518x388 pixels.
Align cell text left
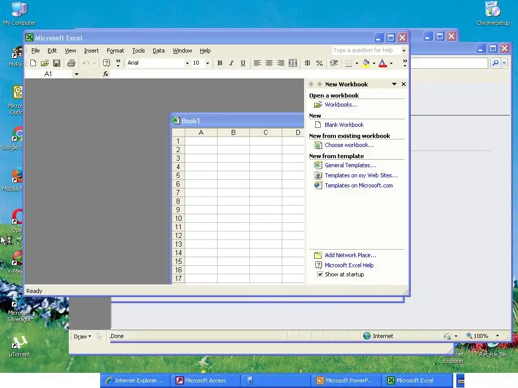click(x=257, y=63)
